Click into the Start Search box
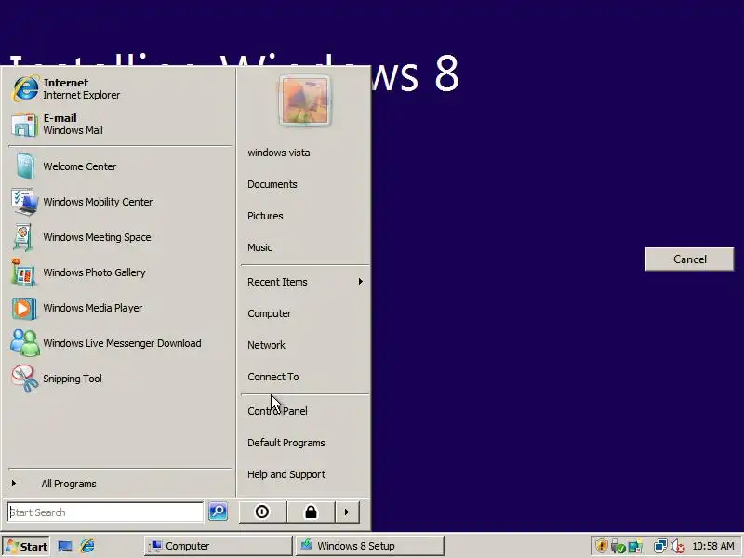The width and height of the screenshot is (744, 558). 105,512
